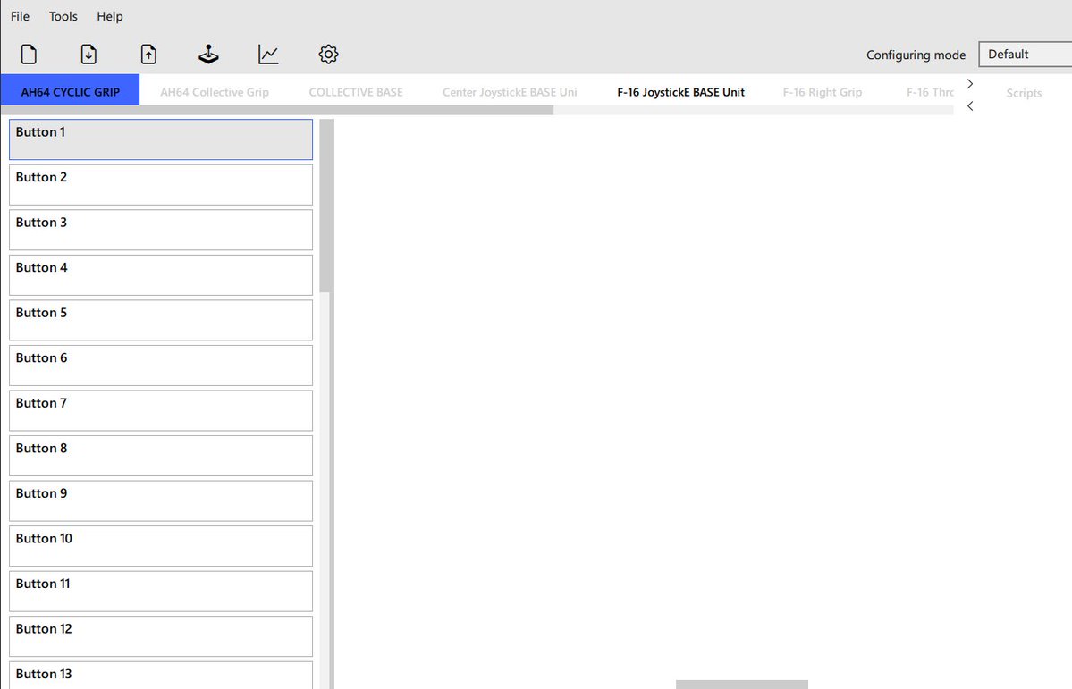Select Button 7 in the list
This screenshot has height=689, width=1072.
[x=161, y=410]
